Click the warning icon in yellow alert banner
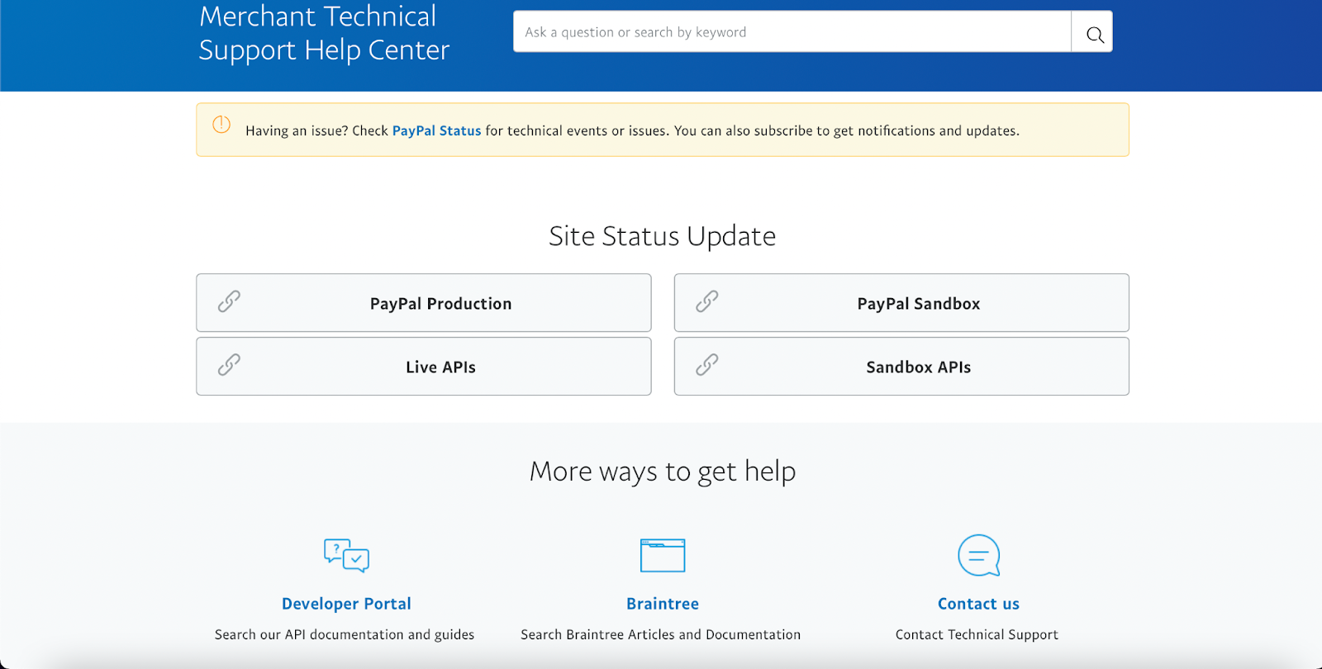Viewport: 1322px width, 669px height. coord(221,125)
